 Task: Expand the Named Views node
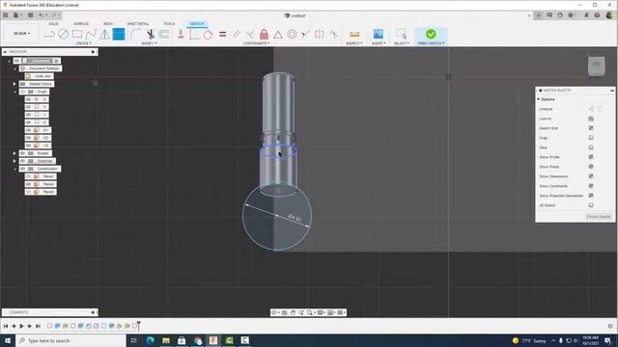[x=14, y=84]
